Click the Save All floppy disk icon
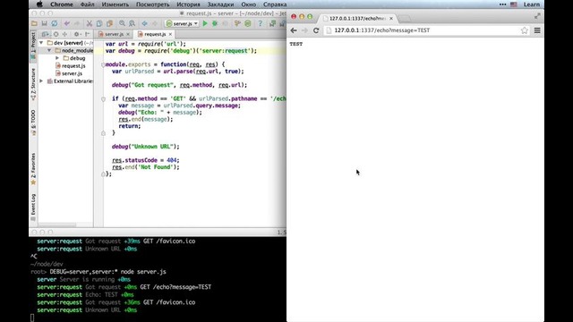The width and height of the screenshot is (573, 322). click(44, 23)
